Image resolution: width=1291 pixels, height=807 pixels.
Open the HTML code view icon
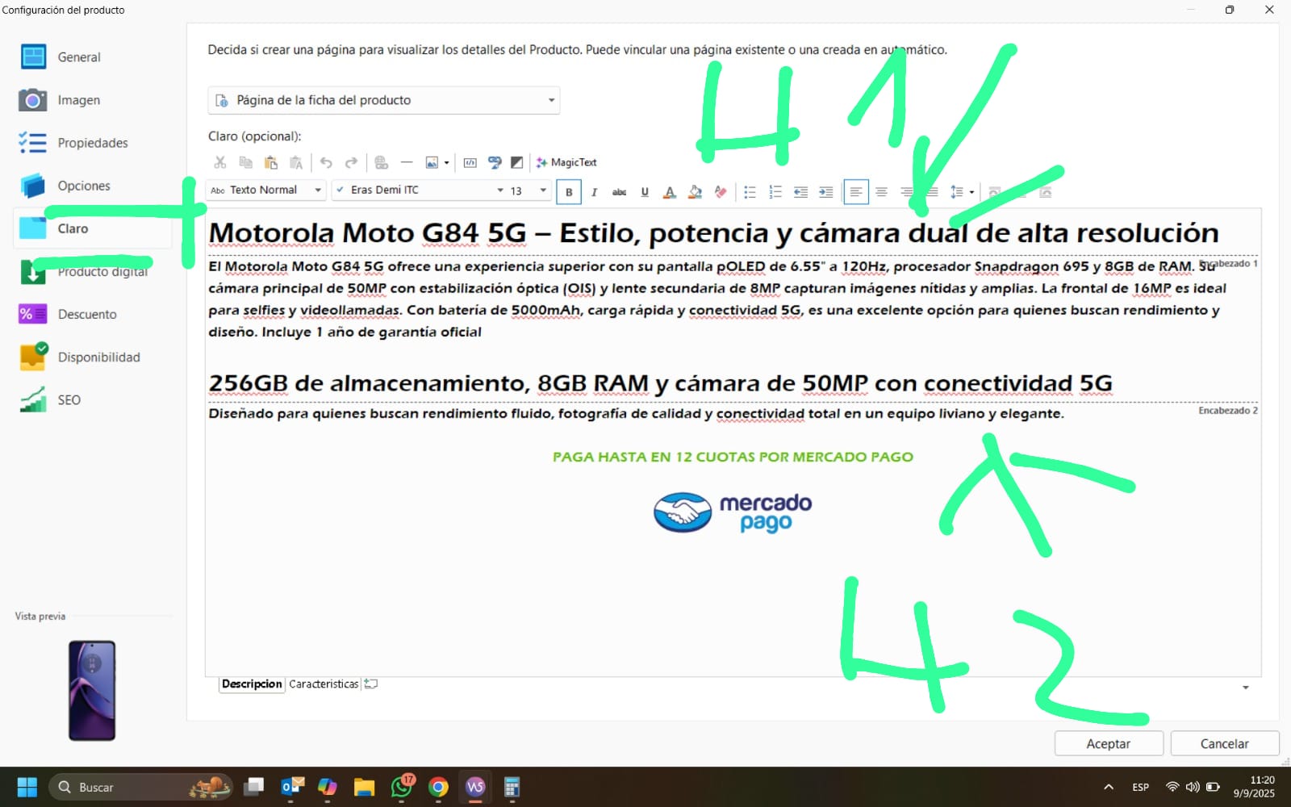point(470,162)
